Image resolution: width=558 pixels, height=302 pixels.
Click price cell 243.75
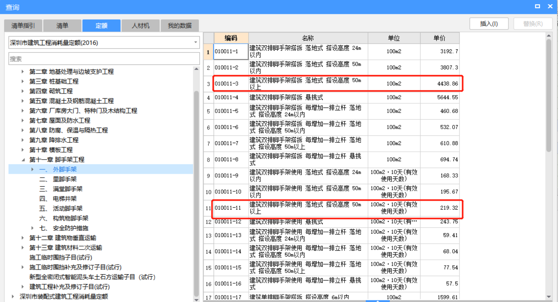pos(440,221)
